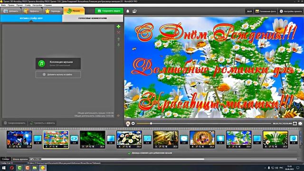The image size is (304, 171).
Task: Open the Файл menu
Action: tap(3, 5)
